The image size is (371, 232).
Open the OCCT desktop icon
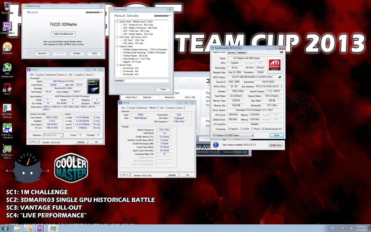7,89
